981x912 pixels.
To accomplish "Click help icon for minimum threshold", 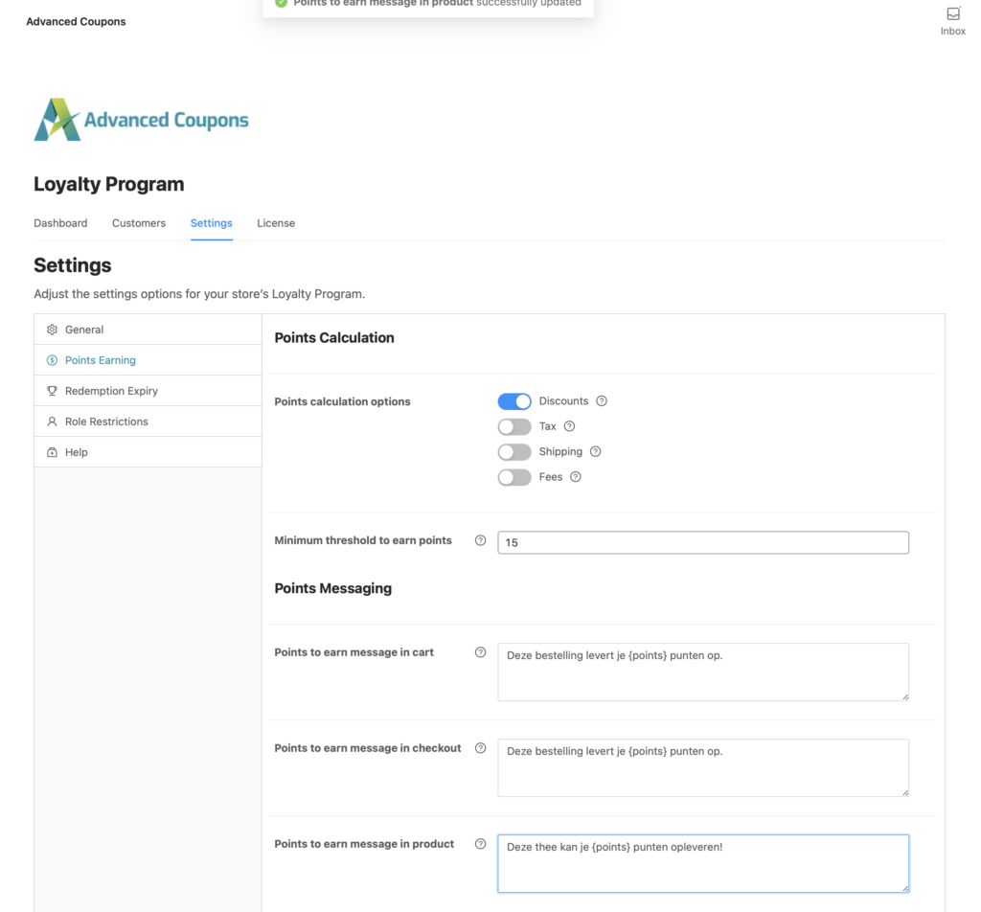I will click(480, 540).
